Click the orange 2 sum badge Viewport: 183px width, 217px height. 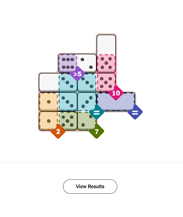pos(58,131)
